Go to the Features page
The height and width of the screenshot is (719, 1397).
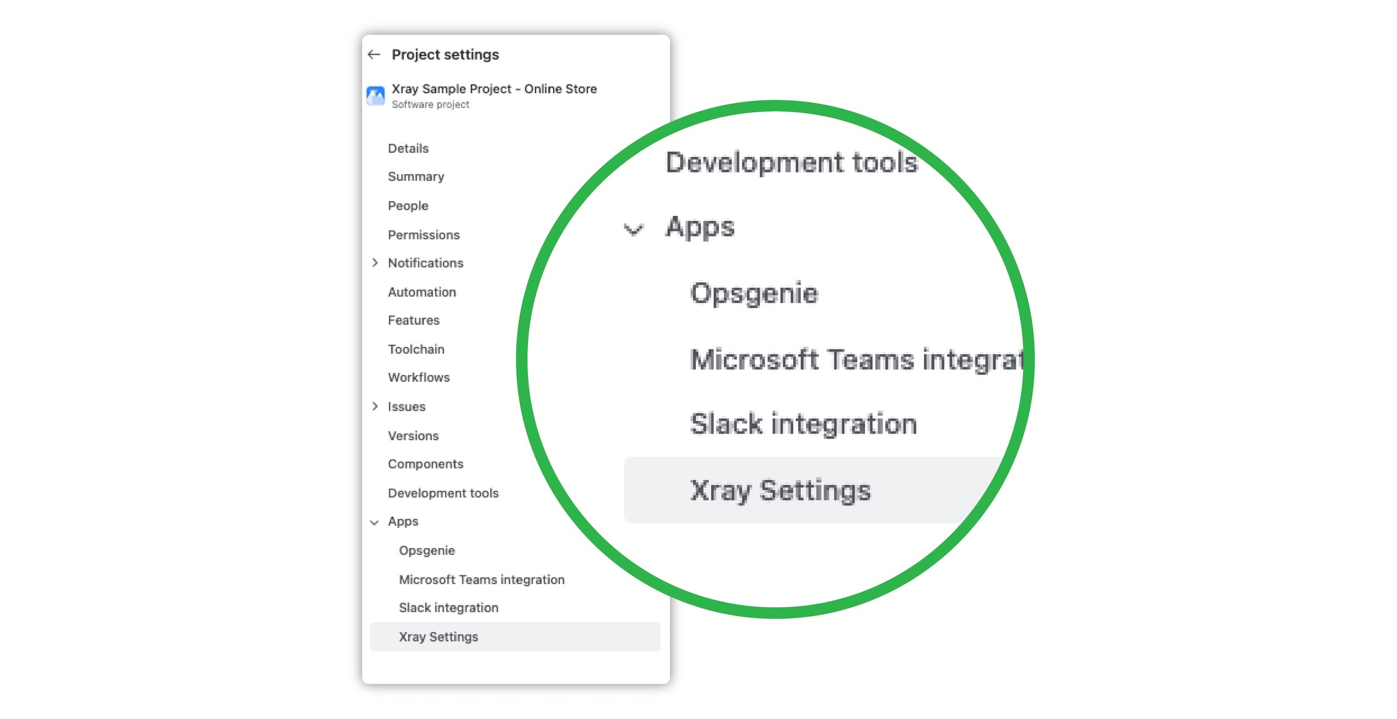414,320
